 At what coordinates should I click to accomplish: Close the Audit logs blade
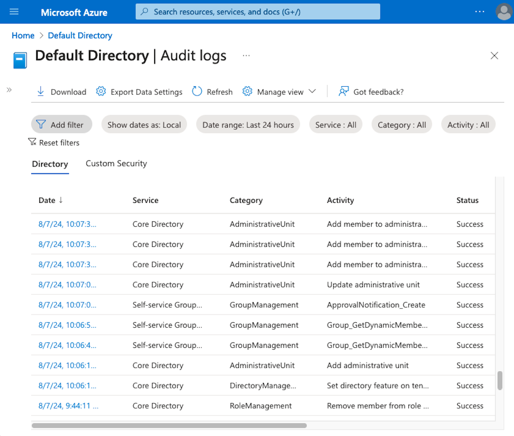click(x=494, y=55)
